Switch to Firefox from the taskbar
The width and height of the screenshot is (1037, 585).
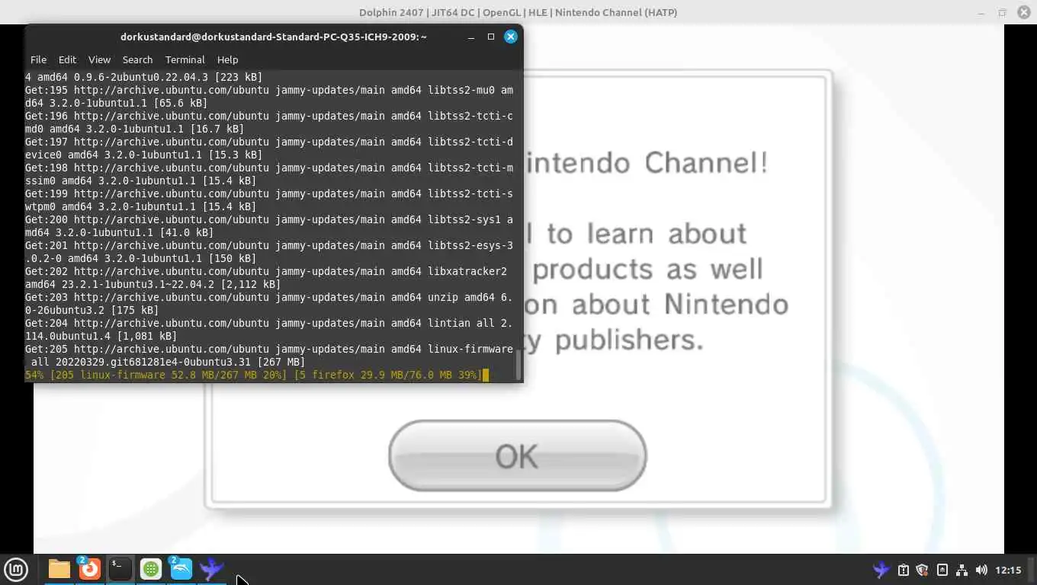[90, 569]
